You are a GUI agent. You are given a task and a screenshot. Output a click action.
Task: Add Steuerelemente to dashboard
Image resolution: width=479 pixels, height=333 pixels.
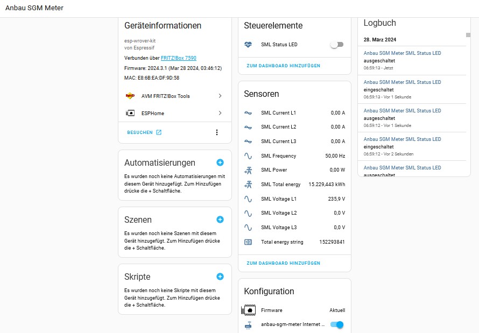tap(283, 66)
